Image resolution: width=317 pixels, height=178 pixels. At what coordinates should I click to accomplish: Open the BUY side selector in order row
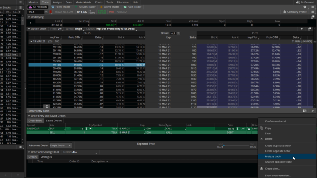(57, 129)
